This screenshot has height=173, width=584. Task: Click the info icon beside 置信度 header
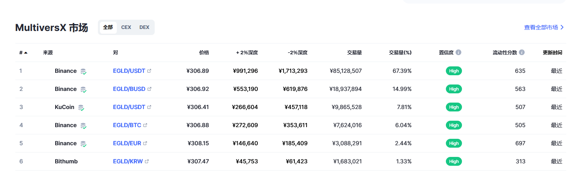click(x=458, y=52)
